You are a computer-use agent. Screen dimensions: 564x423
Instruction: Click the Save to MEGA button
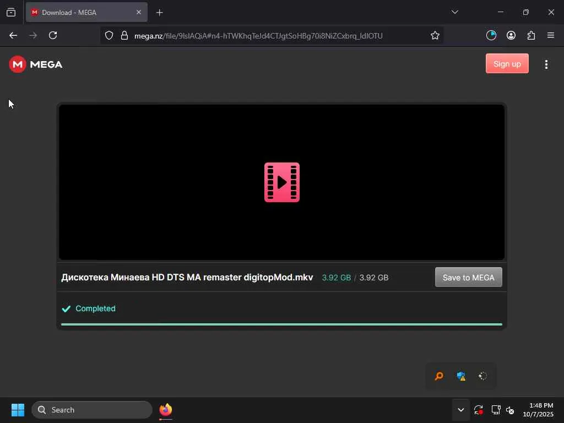(468, 278)
